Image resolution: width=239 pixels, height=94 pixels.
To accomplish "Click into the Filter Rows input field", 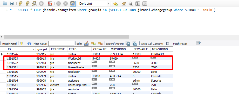I will (x=61, y=44).
